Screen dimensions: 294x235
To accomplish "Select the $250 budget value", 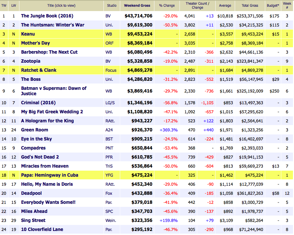I will [x=274, y=91].
